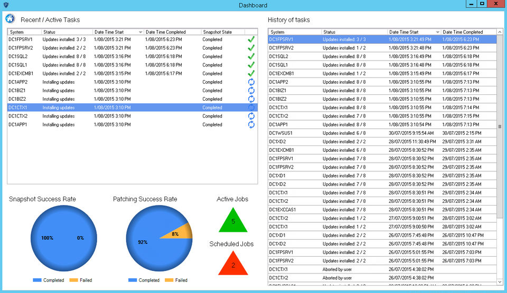Select DC1APP1 in Recent / Active Tasks
Screen dimensions: 507x293
[132, 124]
